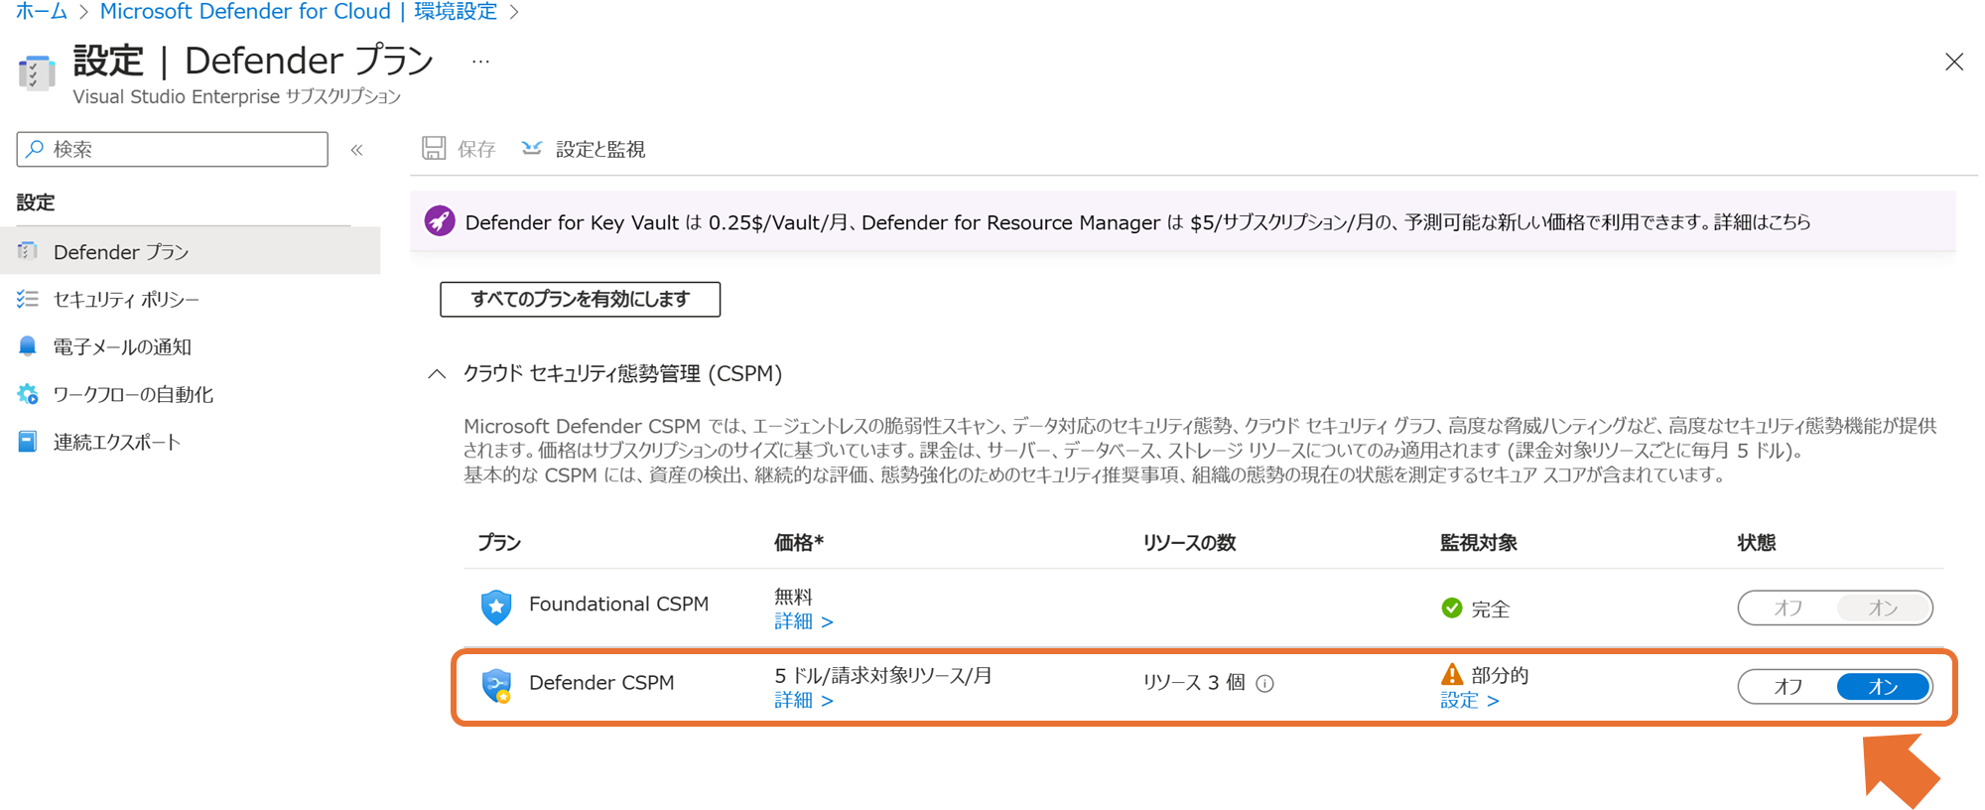Click the search magnifier icon

[x=36, y=149]
